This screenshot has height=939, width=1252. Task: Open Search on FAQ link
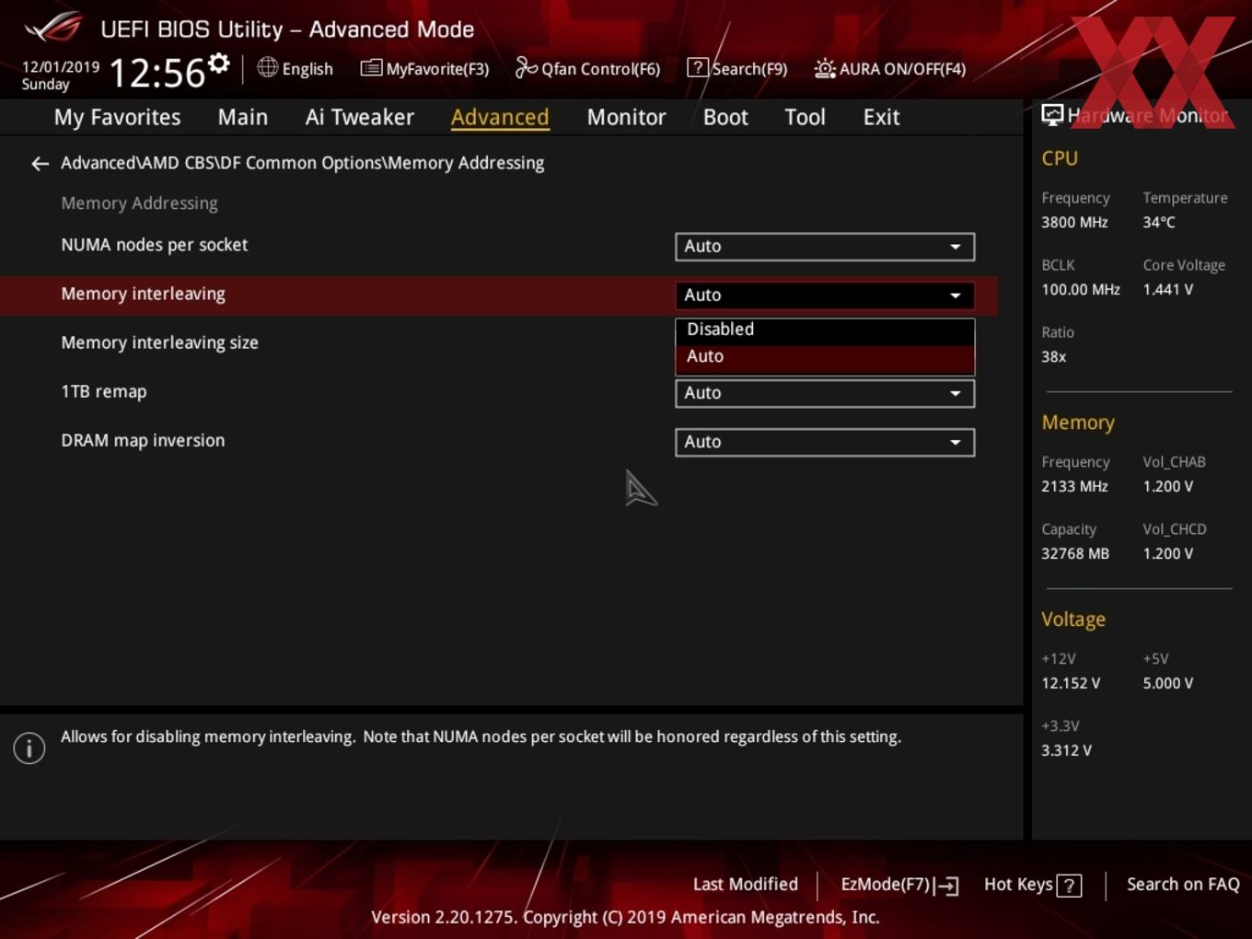tap(1183, 885)
